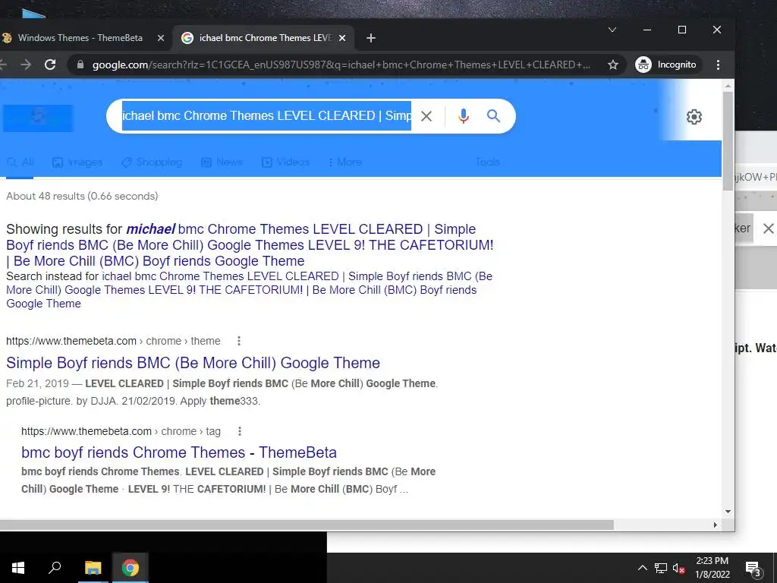Click the horizontal scrollbar right arrow
The height and width of the screenshot is (583, 777).
[x=715, y=525]
